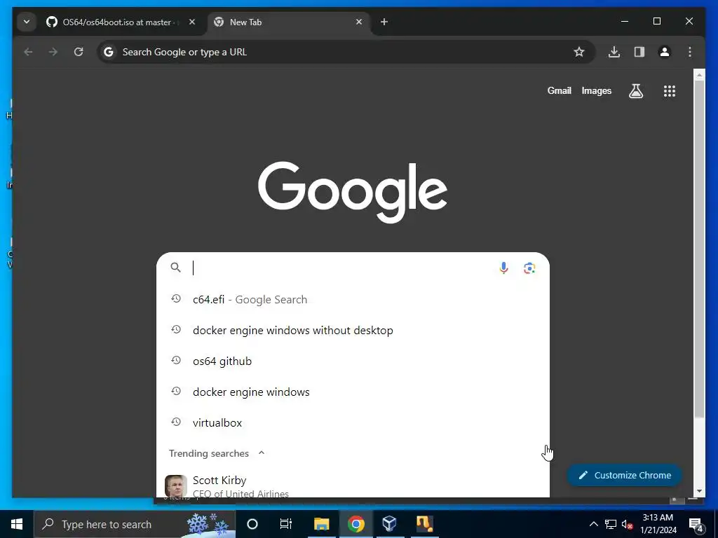Focus the Chrome address bar
Image resolution: width=718 pixels, height=538 pixels.
[346, 52]
